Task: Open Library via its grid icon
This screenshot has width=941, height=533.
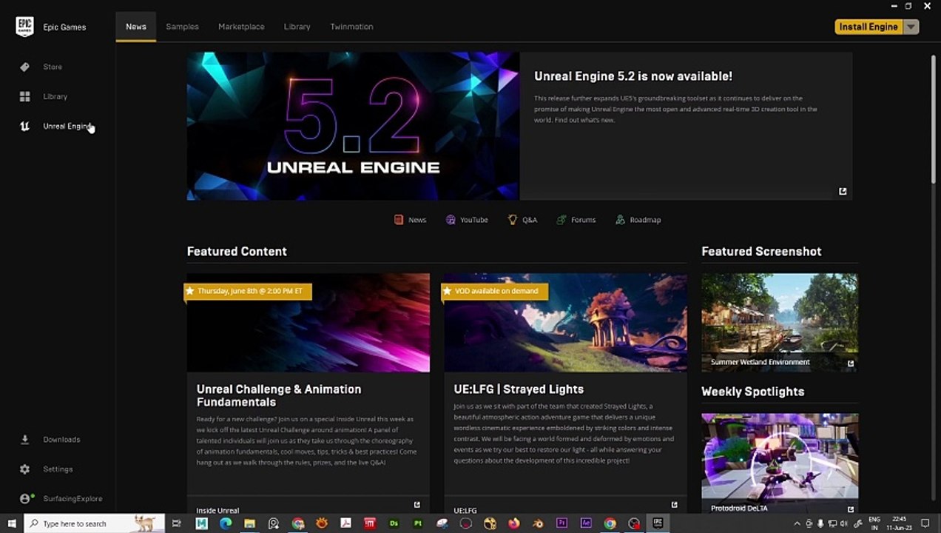Action: (x=24, y=96)
